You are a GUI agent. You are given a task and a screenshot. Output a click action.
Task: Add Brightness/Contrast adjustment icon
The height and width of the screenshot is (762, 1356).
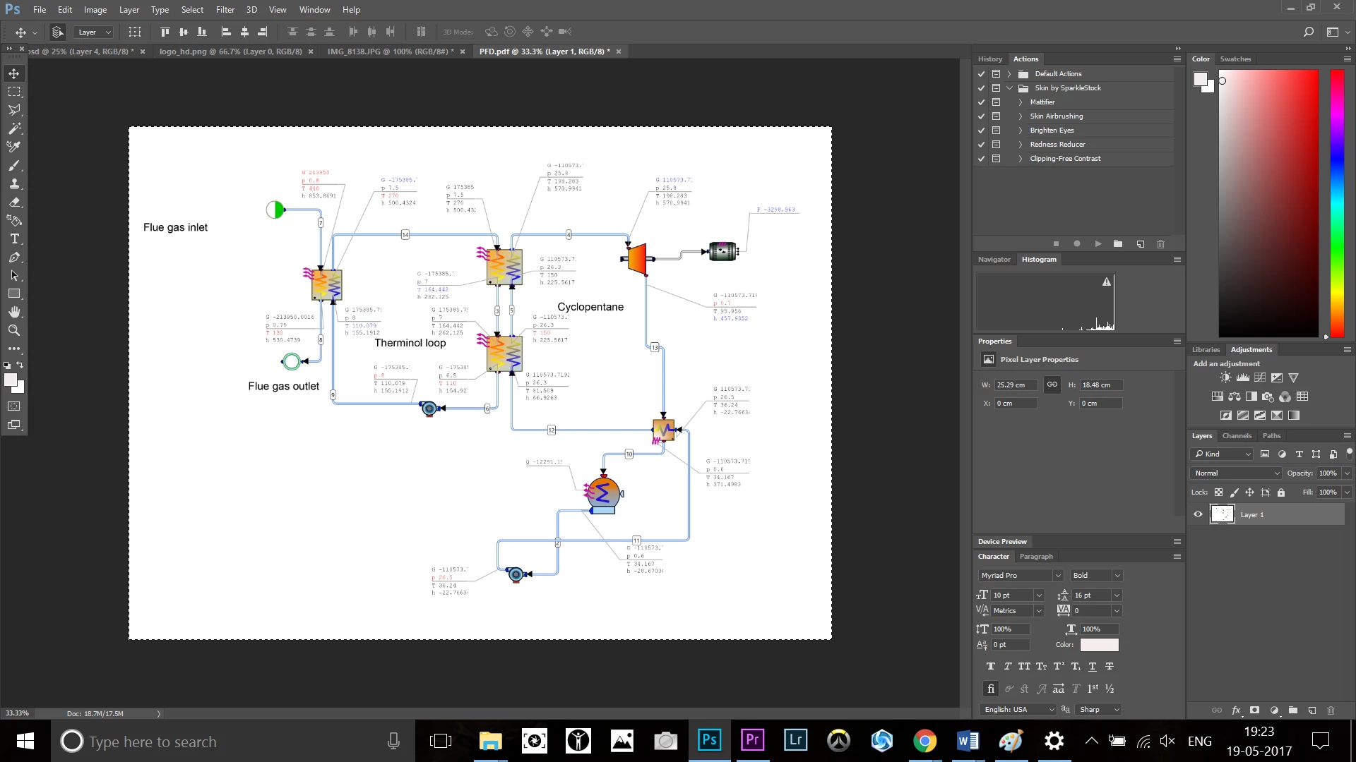(x=1225, y=378)
